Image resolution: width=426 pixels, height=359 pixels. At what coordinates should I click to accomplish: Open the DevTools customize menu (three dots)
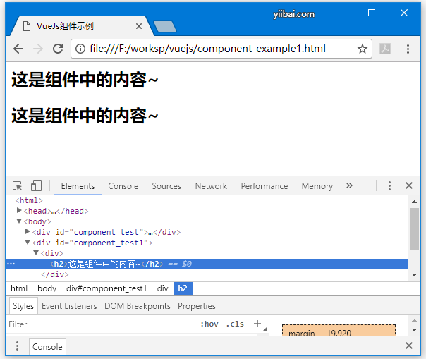[x=389, y=186]
